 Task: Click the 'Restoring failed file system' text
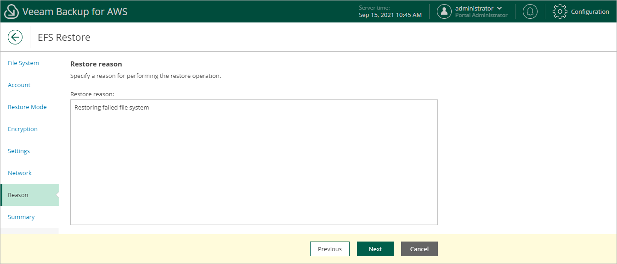coord(112,107)
